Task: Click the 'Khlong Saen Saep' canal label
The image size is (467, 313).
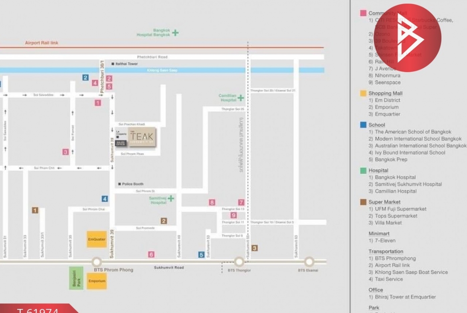Action: pyautogui.click(x=162, y=71)
